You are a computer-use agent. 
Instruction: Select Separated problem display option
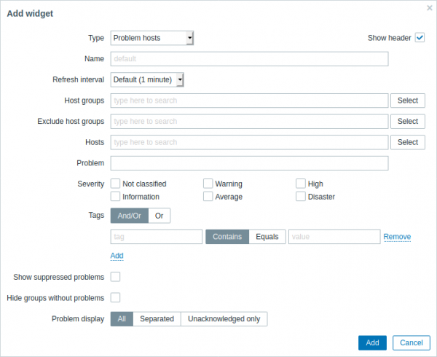point(157,319)
